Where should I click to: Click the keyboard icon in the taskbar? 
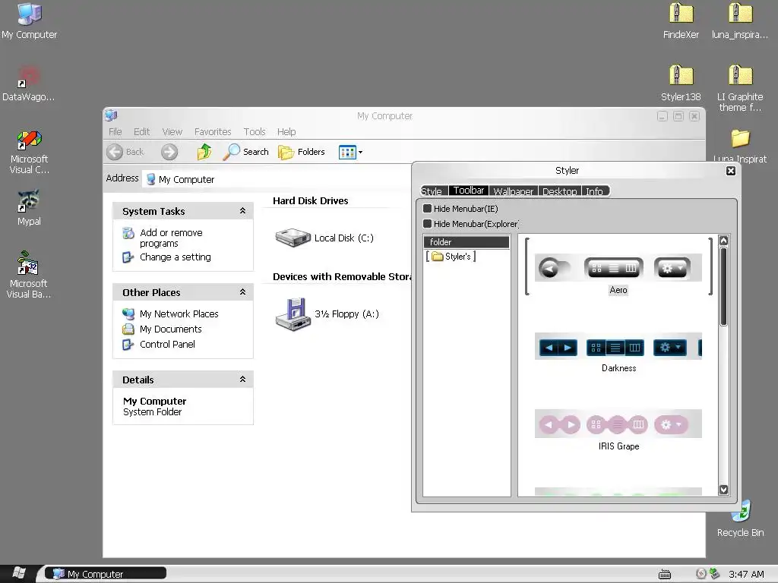coord(664,574)
